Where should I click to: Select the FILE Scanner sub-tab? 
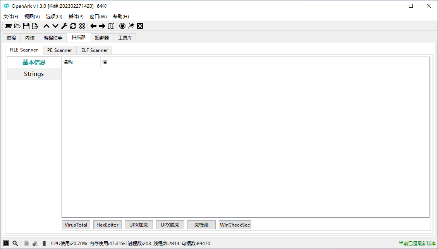click(x=24, y=50)
